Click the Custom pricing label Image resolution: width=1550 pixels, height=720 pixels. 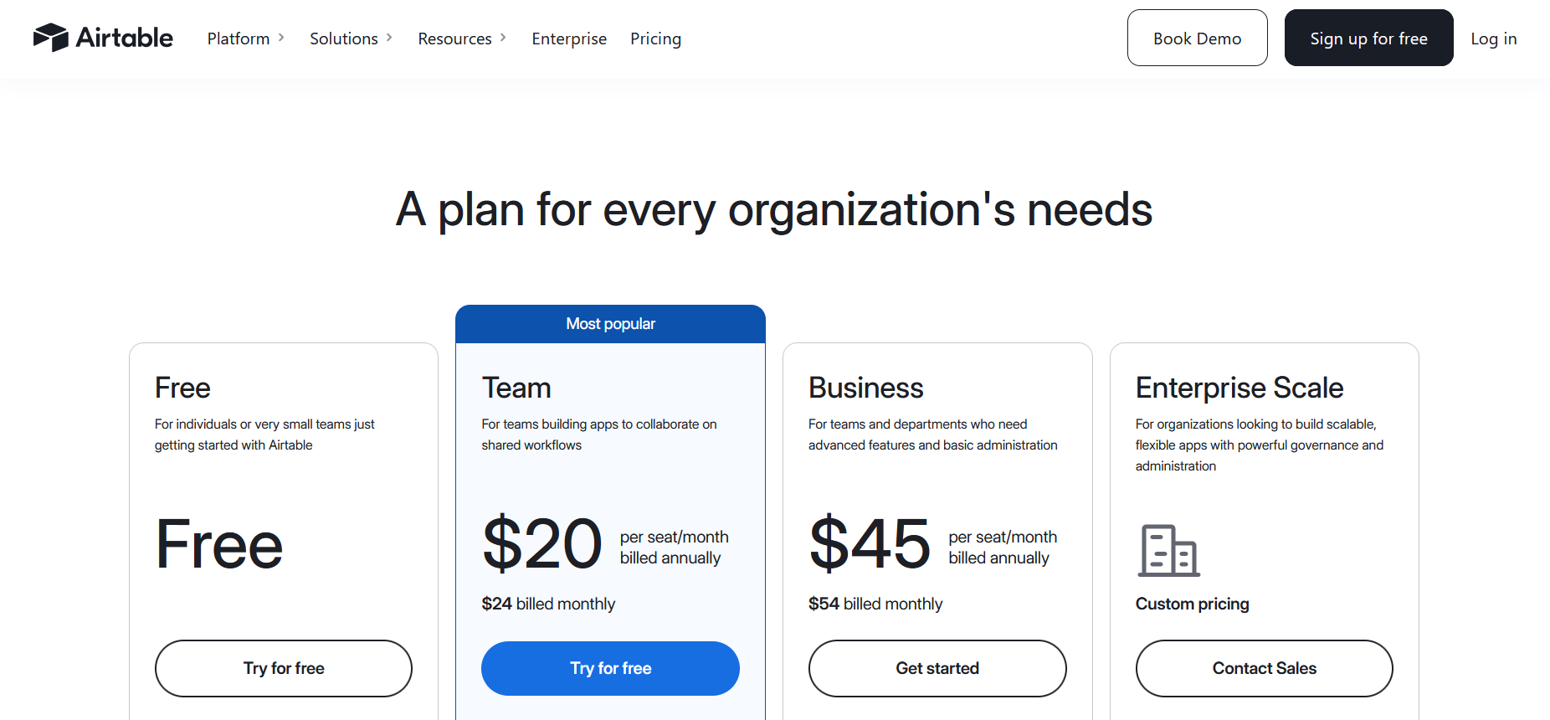point(1192,604)
